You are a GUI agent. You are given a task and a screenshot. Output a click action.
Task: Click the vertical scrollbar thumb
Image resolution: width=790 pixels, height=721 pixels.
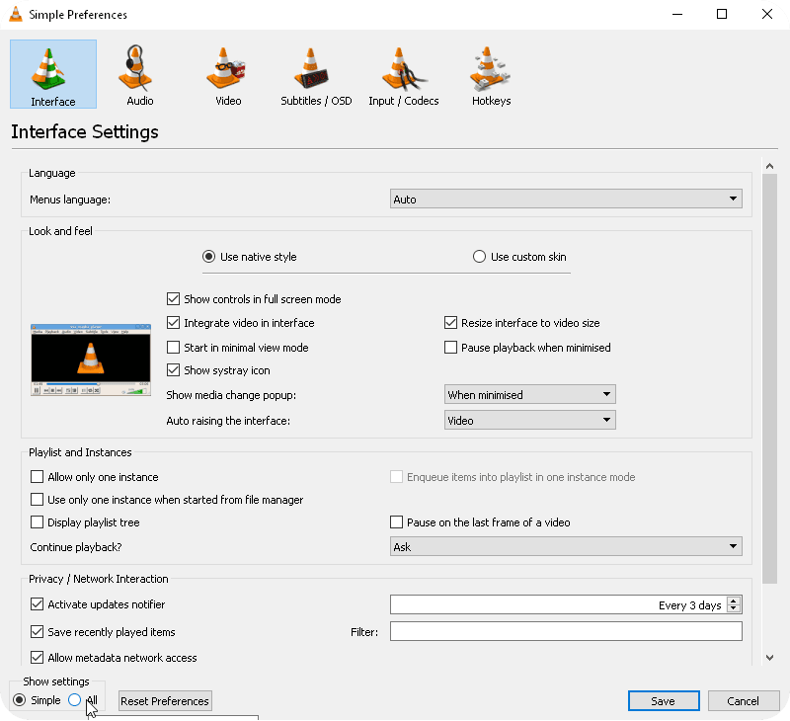[769, 379]
